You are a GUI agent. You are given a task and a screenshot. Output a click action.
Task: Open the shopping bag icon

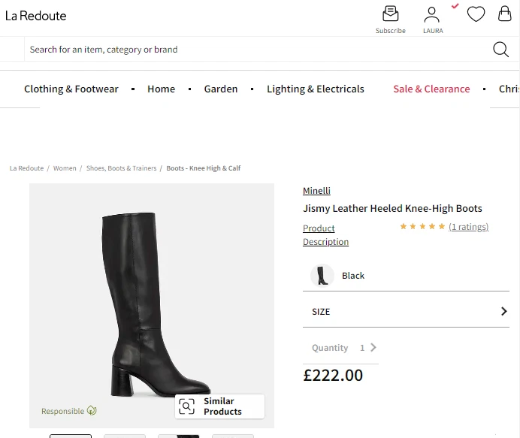(x=504, y=14)
